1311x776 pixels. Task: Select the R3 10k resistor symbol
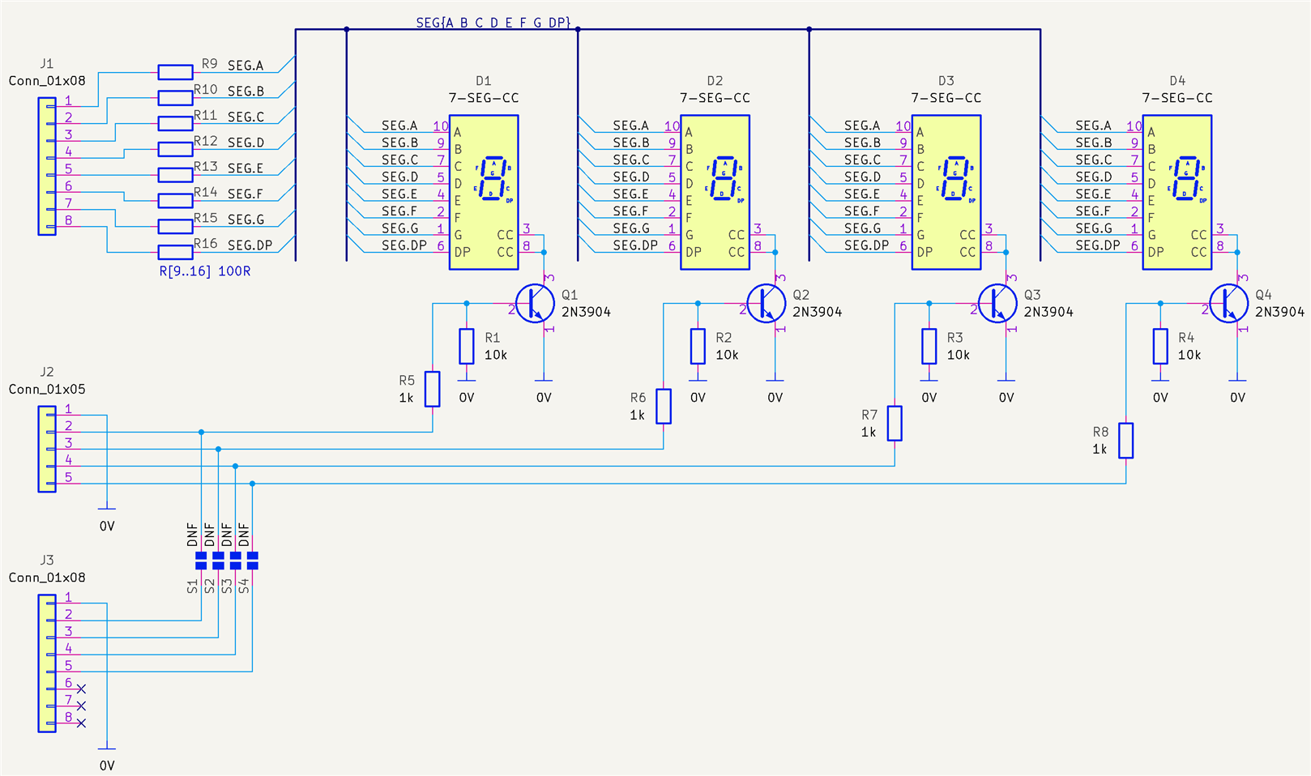[929, 346]
